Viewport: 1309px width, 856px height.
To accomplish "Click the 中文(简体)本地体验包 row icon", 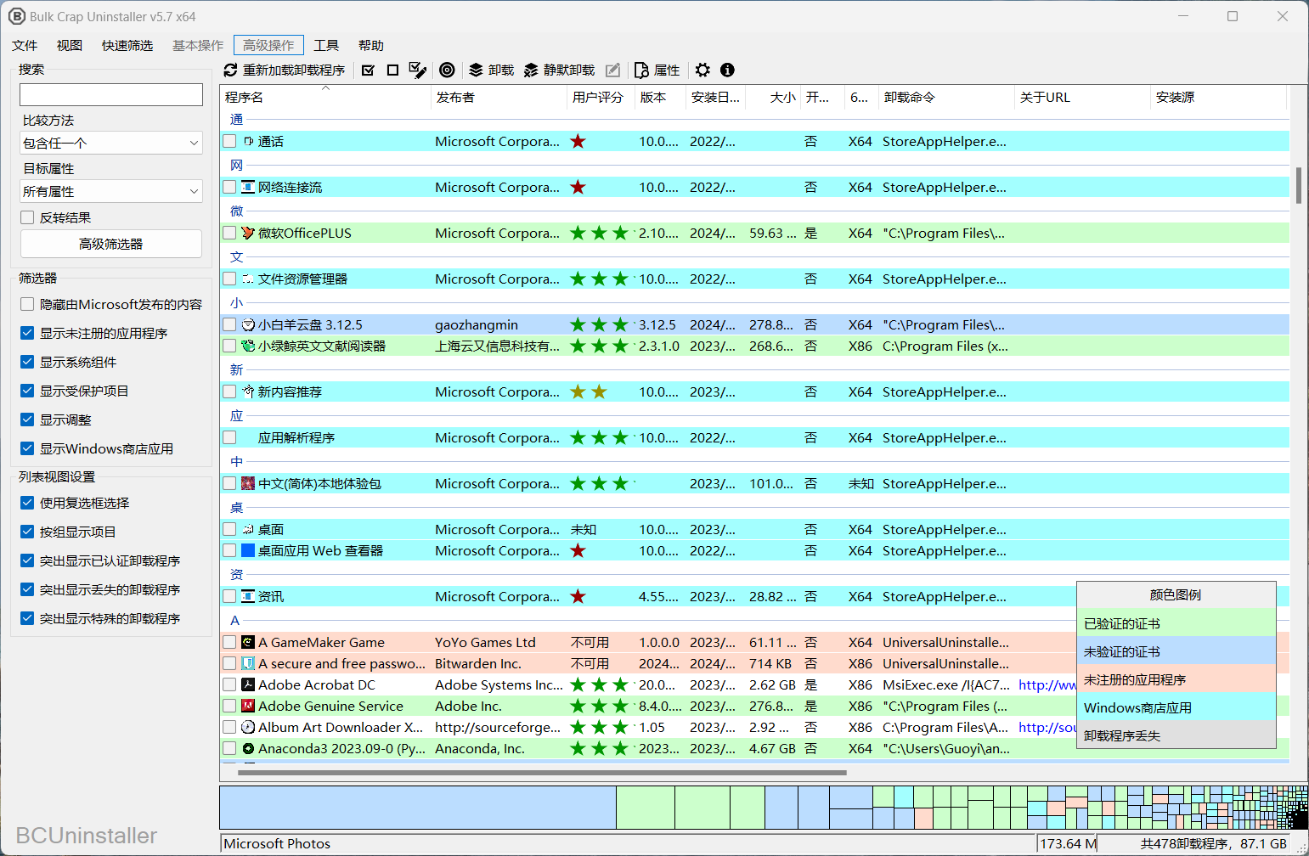I will click(x=248, y=483).
